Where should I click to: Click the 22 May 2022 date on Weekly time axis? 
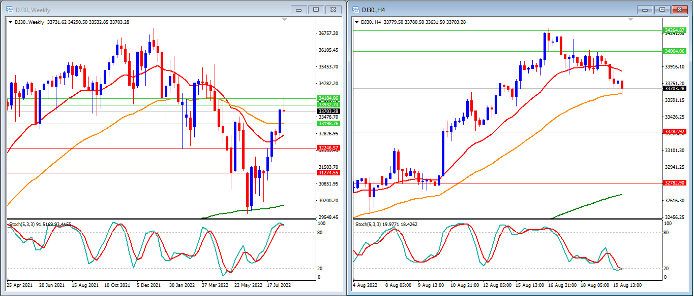pyautogui.click(x=247, y=285)
